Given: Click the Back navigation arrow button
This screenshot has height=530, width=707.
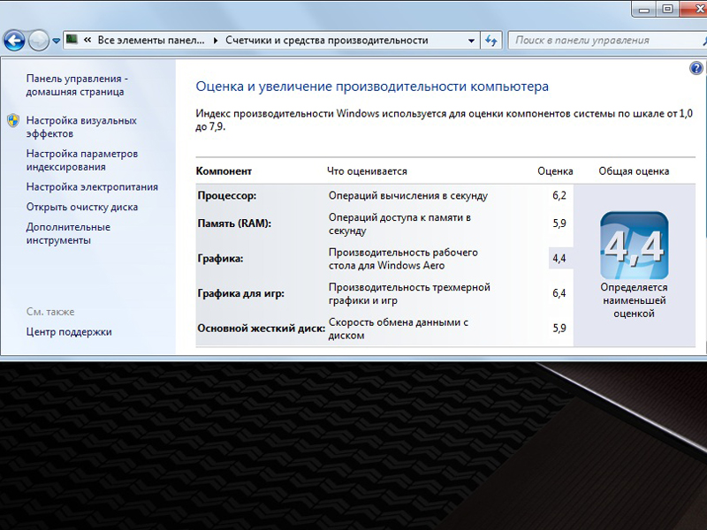Looking at the screenshot, I should click(14, 41).
